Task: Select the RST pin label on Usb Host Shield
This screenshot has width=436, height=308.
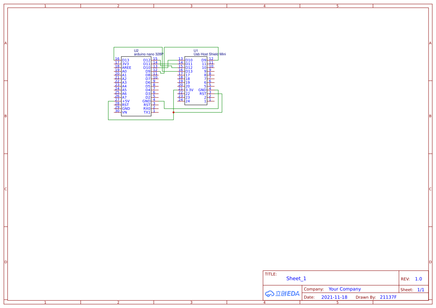Action: point(203,94)
